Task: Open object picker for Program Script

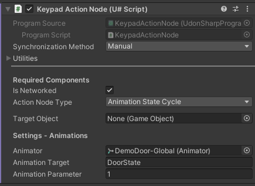Action: 247,34
